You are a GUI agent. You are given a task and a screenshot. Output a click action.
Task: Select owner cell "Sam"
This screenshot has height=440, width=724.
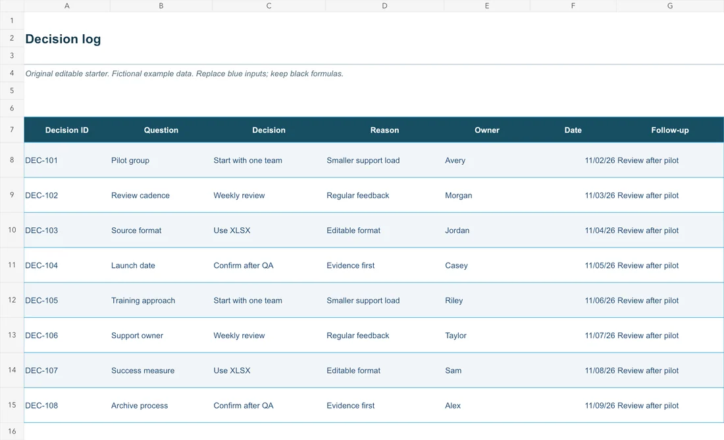click(x=487, y=370)
